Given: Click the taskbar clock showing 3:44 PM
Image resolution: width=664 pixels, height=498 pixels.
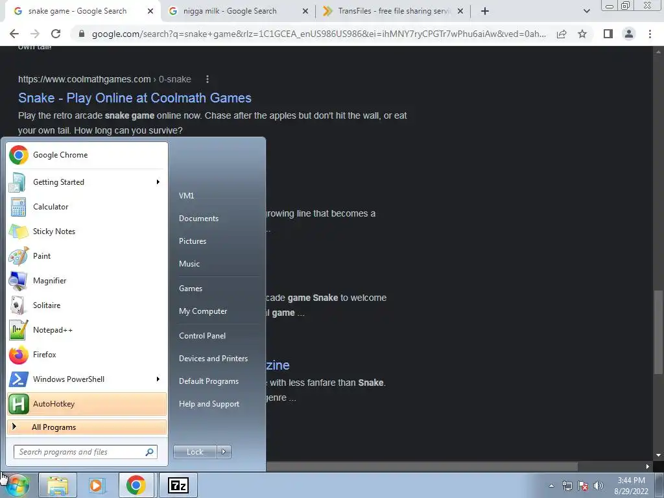Looking at the screenshot, I should tap(631, 486).
